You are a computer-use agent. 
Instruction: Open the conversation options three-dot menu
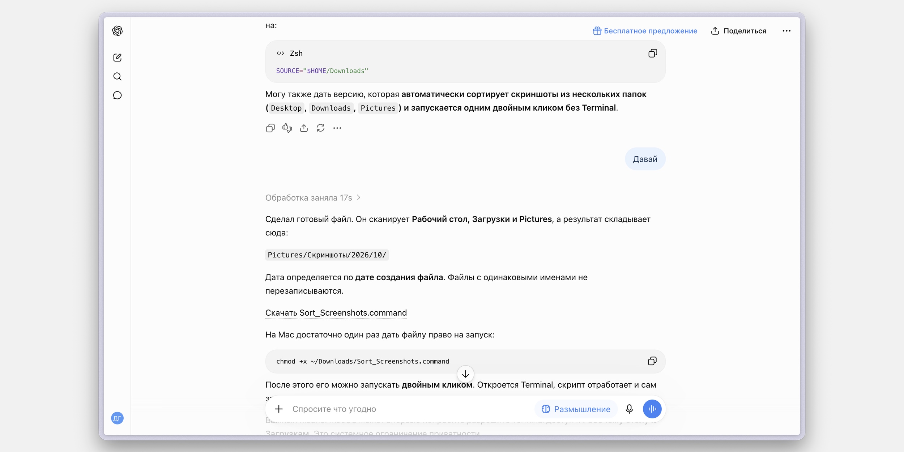pos(786,31)
